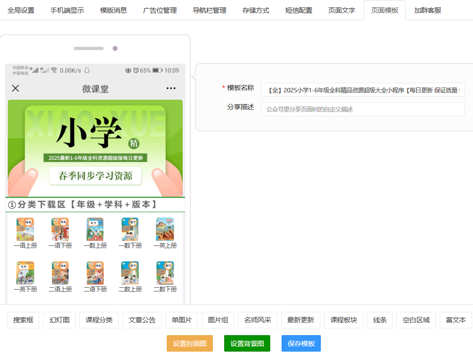Select the 一英下册 textbook cover
The width and height of the screenshot is (473, 352).
pos(25,273)
